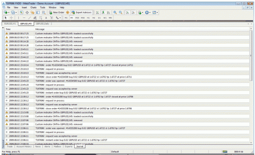Open the Tools menu
This screenshot has height=155, width=255.
[x=42, y=7]
